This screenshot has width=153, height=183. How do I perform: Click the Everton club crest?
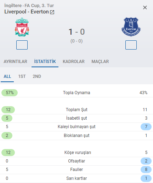tap(131, 27)
